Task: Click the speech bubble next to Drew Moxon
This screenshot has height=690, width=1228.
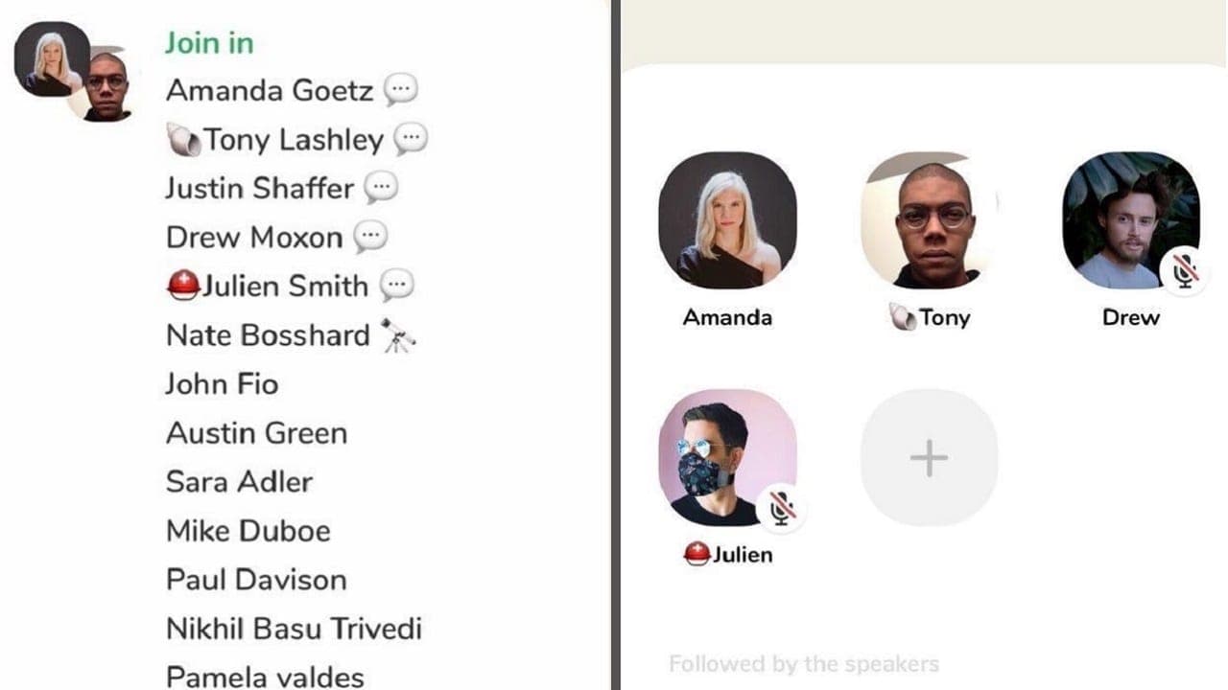Action: tap(370, 237)
